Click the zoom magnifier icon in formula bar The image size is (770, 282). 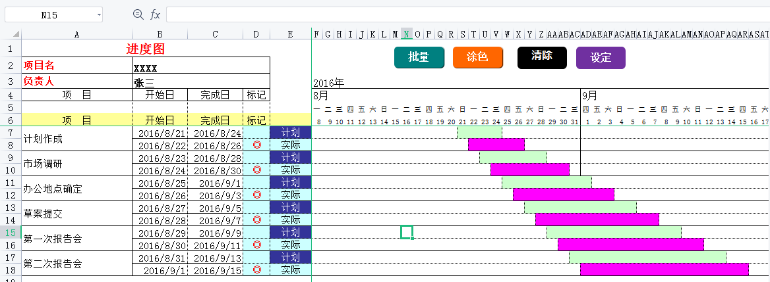pyautogui.click(x=138, y=14)
